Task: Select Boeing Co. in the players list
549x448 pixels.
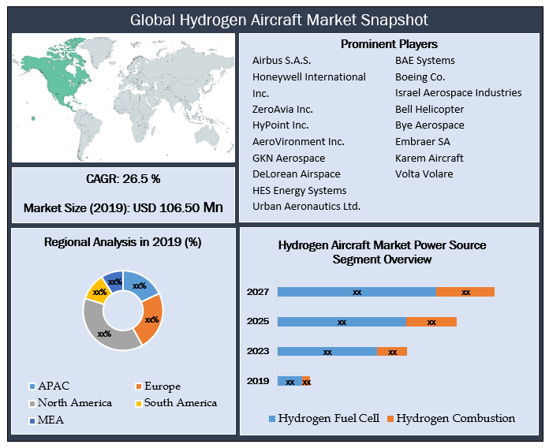Action: tap(420, 77)
